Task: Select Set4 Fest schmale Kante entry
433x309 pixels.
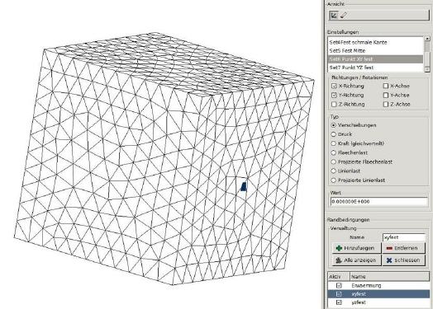Action: [375, 42]
